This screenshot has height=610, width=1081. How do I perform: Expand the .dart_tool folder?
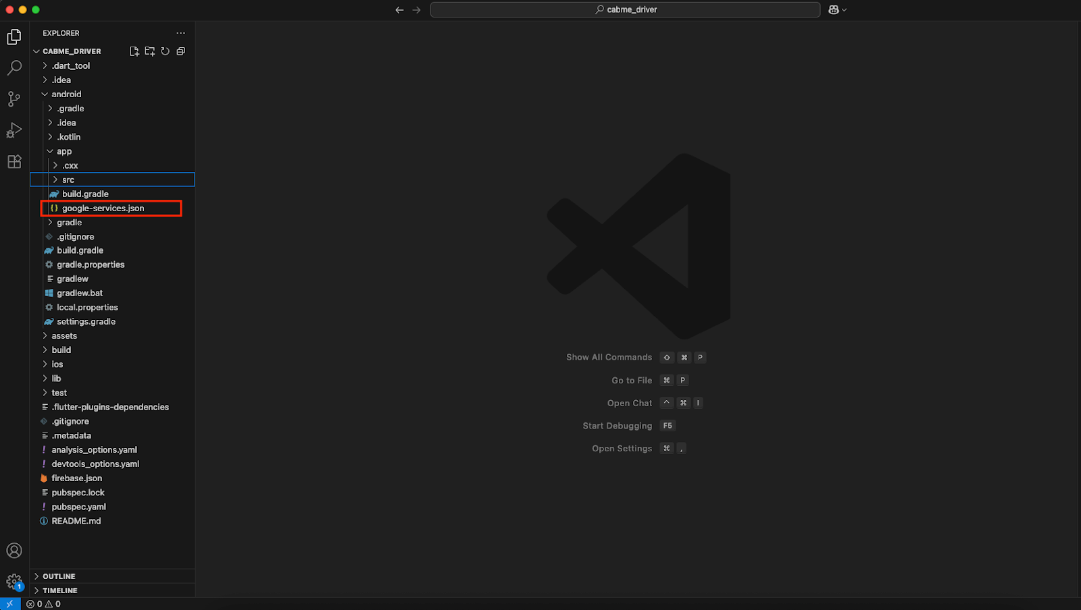[112, 65]
